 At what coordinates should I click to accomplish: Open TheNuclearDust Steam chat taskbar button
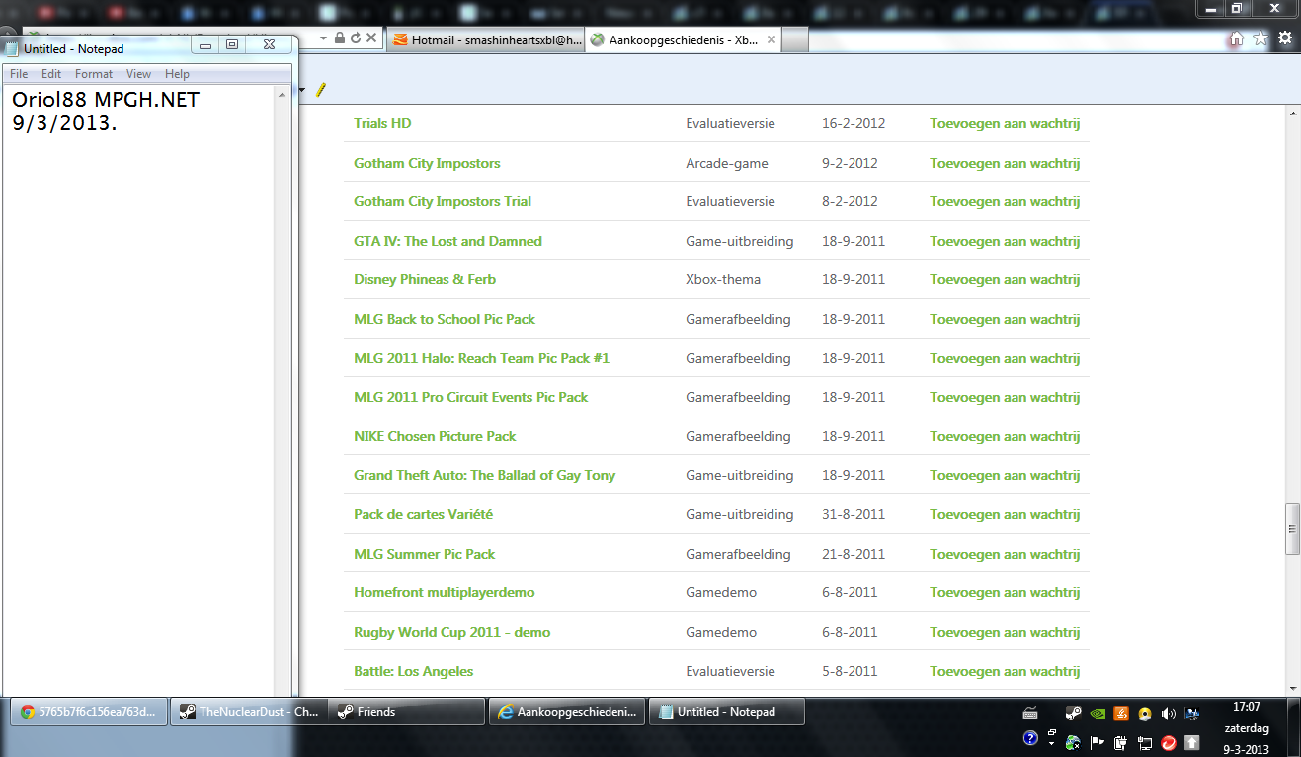248,712
